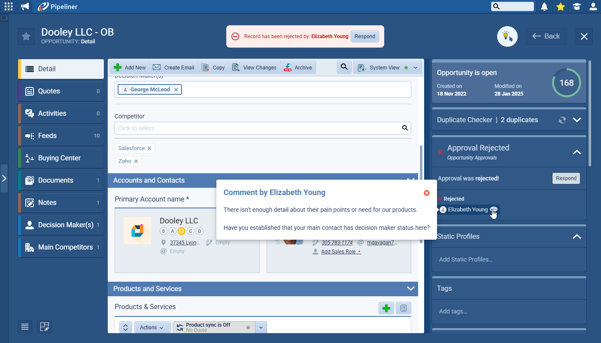Refresh the Duplicate Checker
Image resolution: width=601 pixels, height=343 pixels.
coord(562,120)
